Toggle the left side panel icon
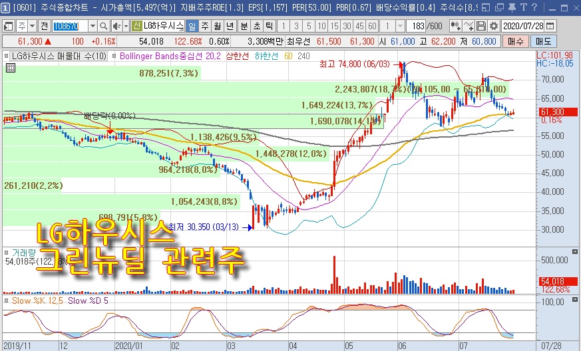The height and width of the screenshot is (351, 581). (x=8, y=27)
